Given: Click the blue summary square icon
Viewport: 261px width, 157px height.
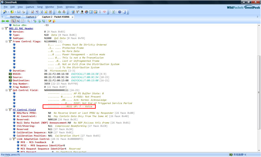Looking at the screenshot, I should click(x=91, y=12).
